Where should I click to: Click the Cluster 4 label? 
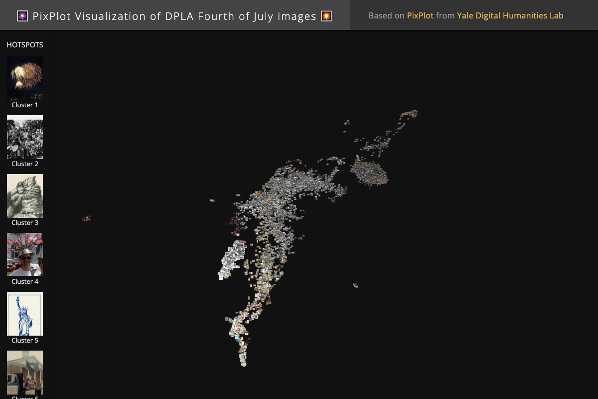pyautogui.click(x=25, y=282)
